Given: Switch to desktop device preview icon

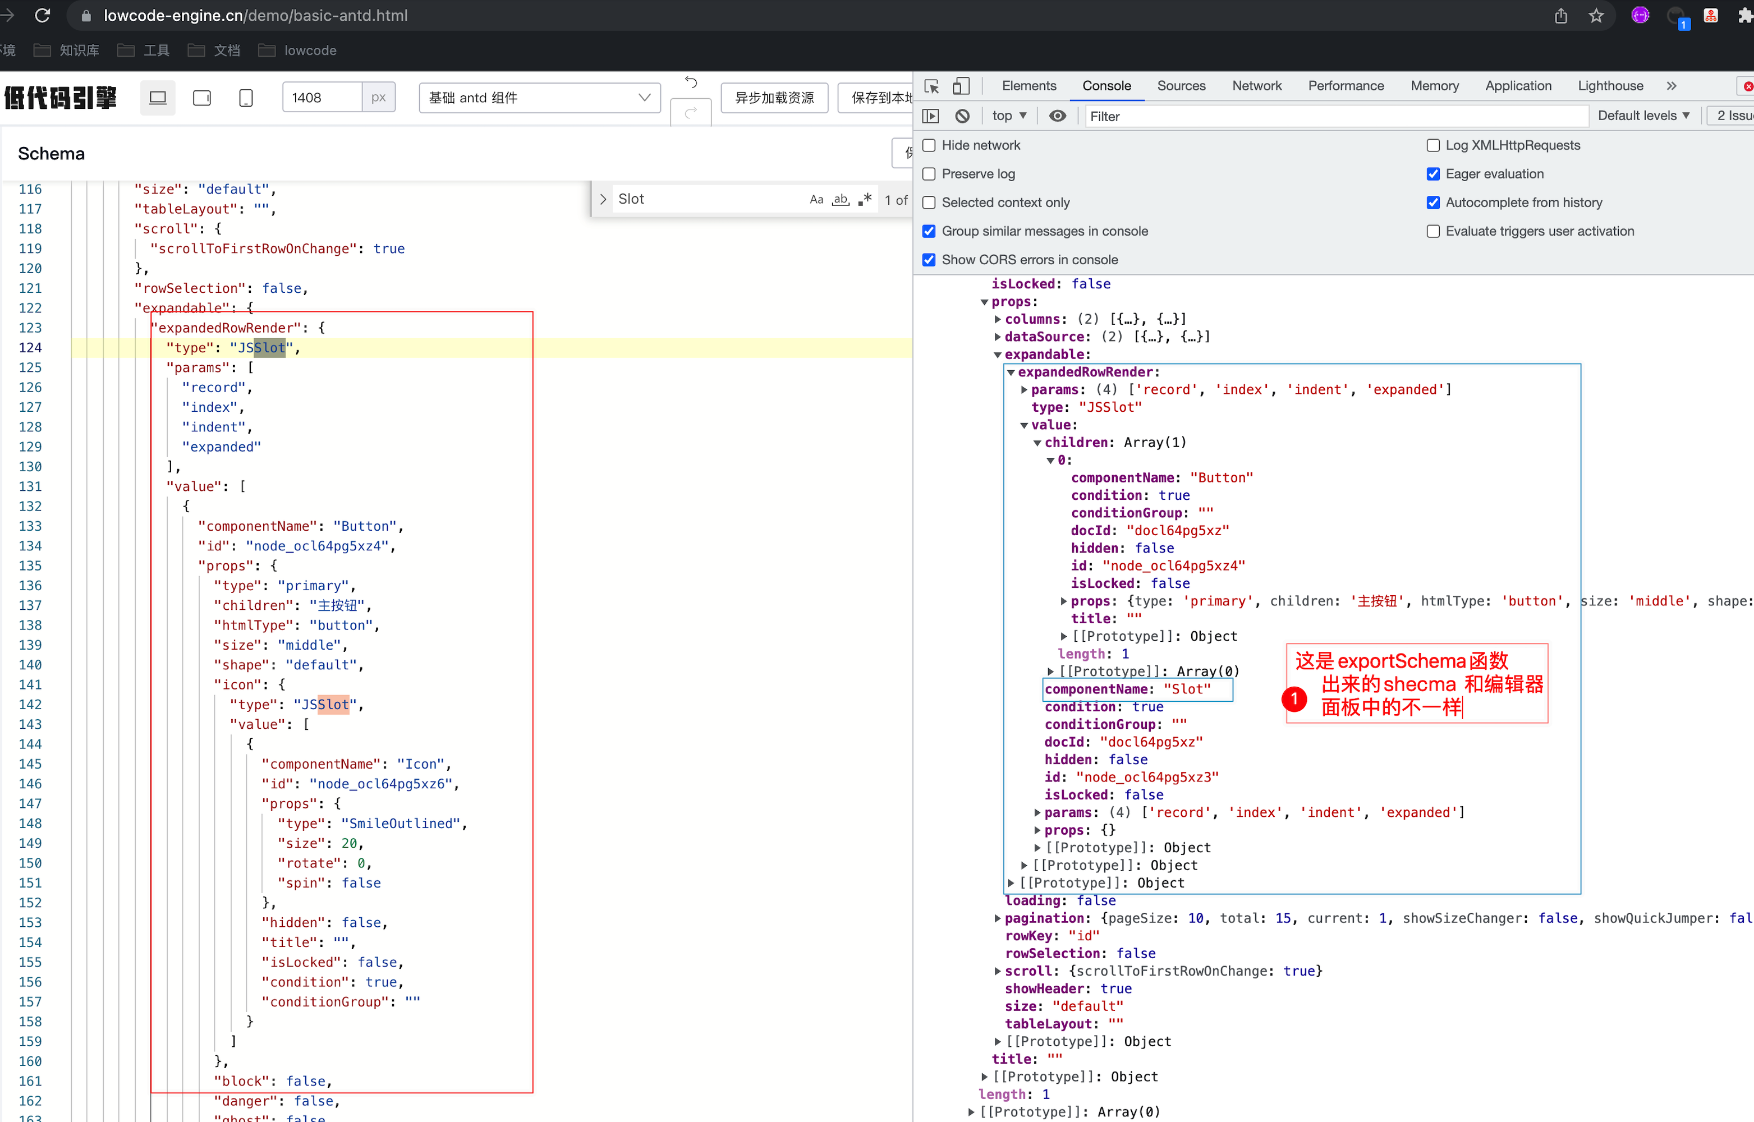Looking at the screenshot, I should [158, 98].
